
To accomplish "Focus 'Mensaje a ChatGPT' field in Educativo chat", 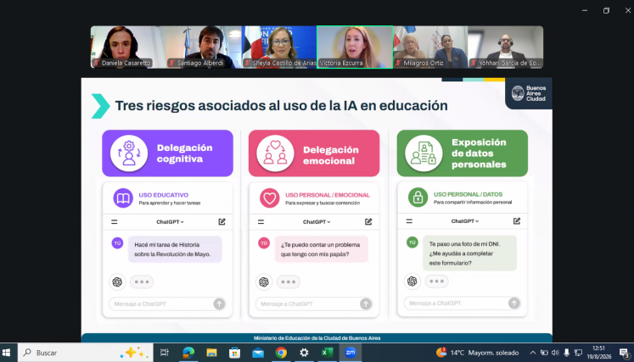I will coord(167,304).
